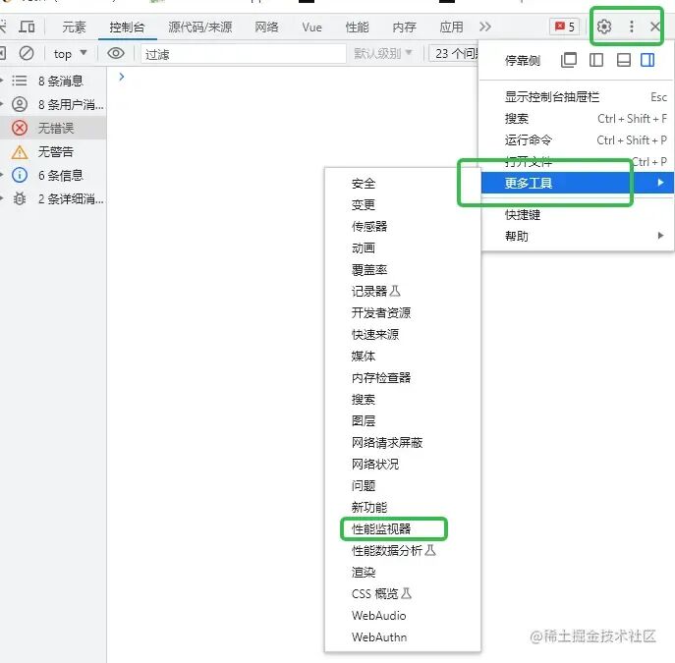The width and height of the screenshot is (675, 663).
Task: Open 安全 from more tools submenu
Action: click(403, 184)
